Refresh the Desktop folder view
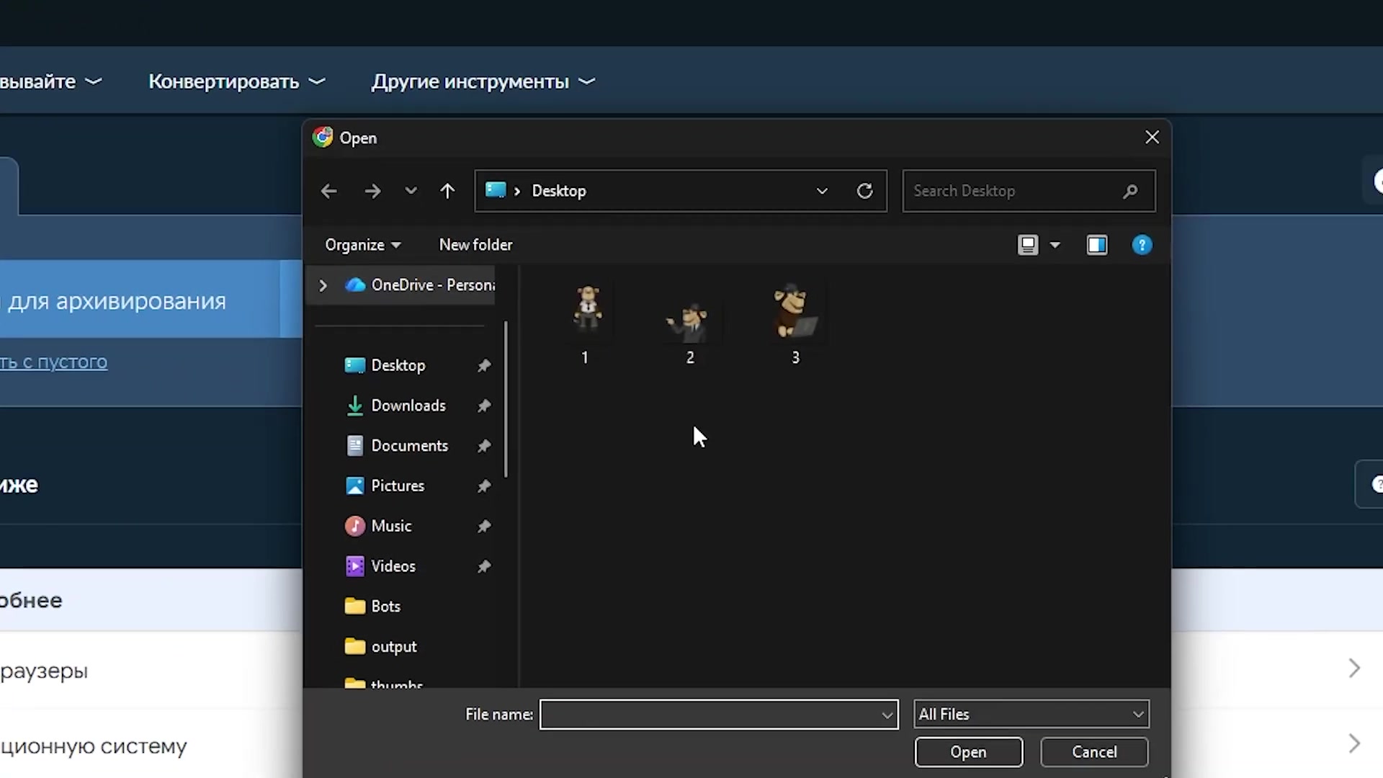This screenshot has height=778, width=1383. click(x=865, y=191)
